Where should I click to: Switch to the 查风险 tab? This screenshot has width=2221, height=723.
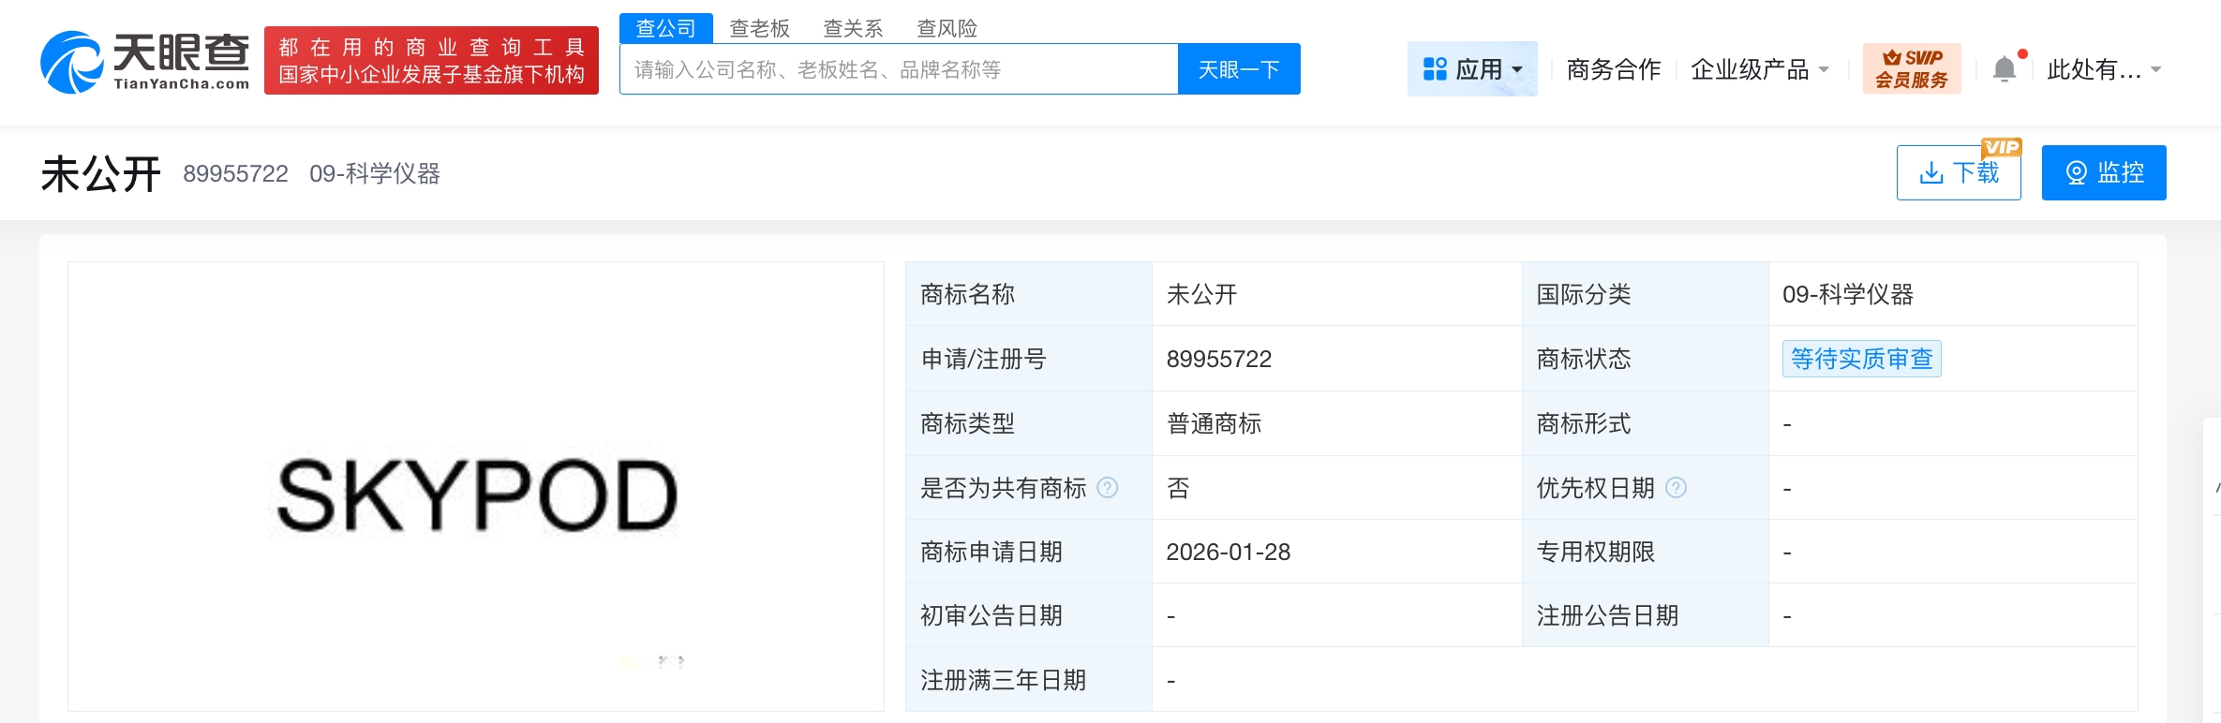[947, 28]
